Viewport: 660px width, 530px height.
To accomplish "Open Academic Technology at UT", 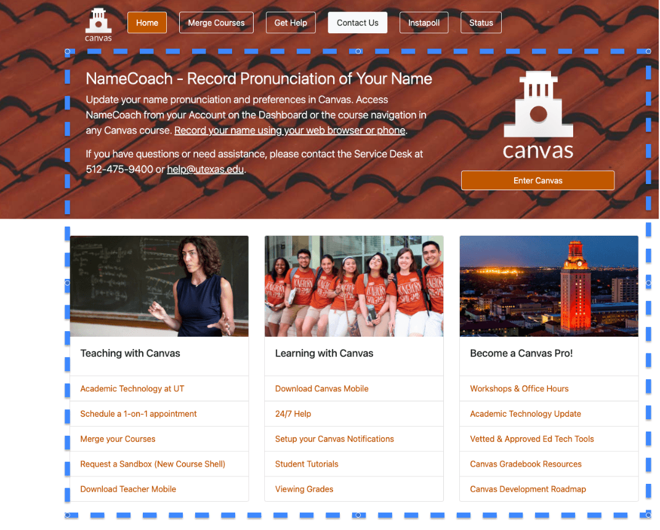I will coord(132,388).
